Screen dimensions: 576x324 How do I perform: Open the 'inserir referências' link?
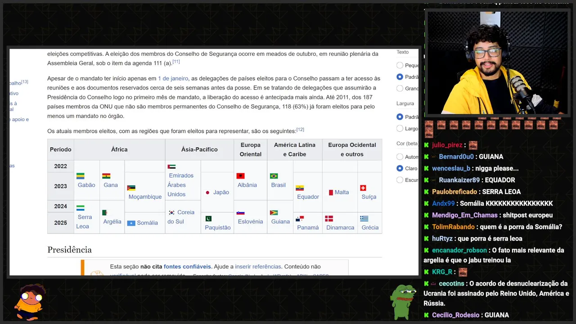[258, 266]
